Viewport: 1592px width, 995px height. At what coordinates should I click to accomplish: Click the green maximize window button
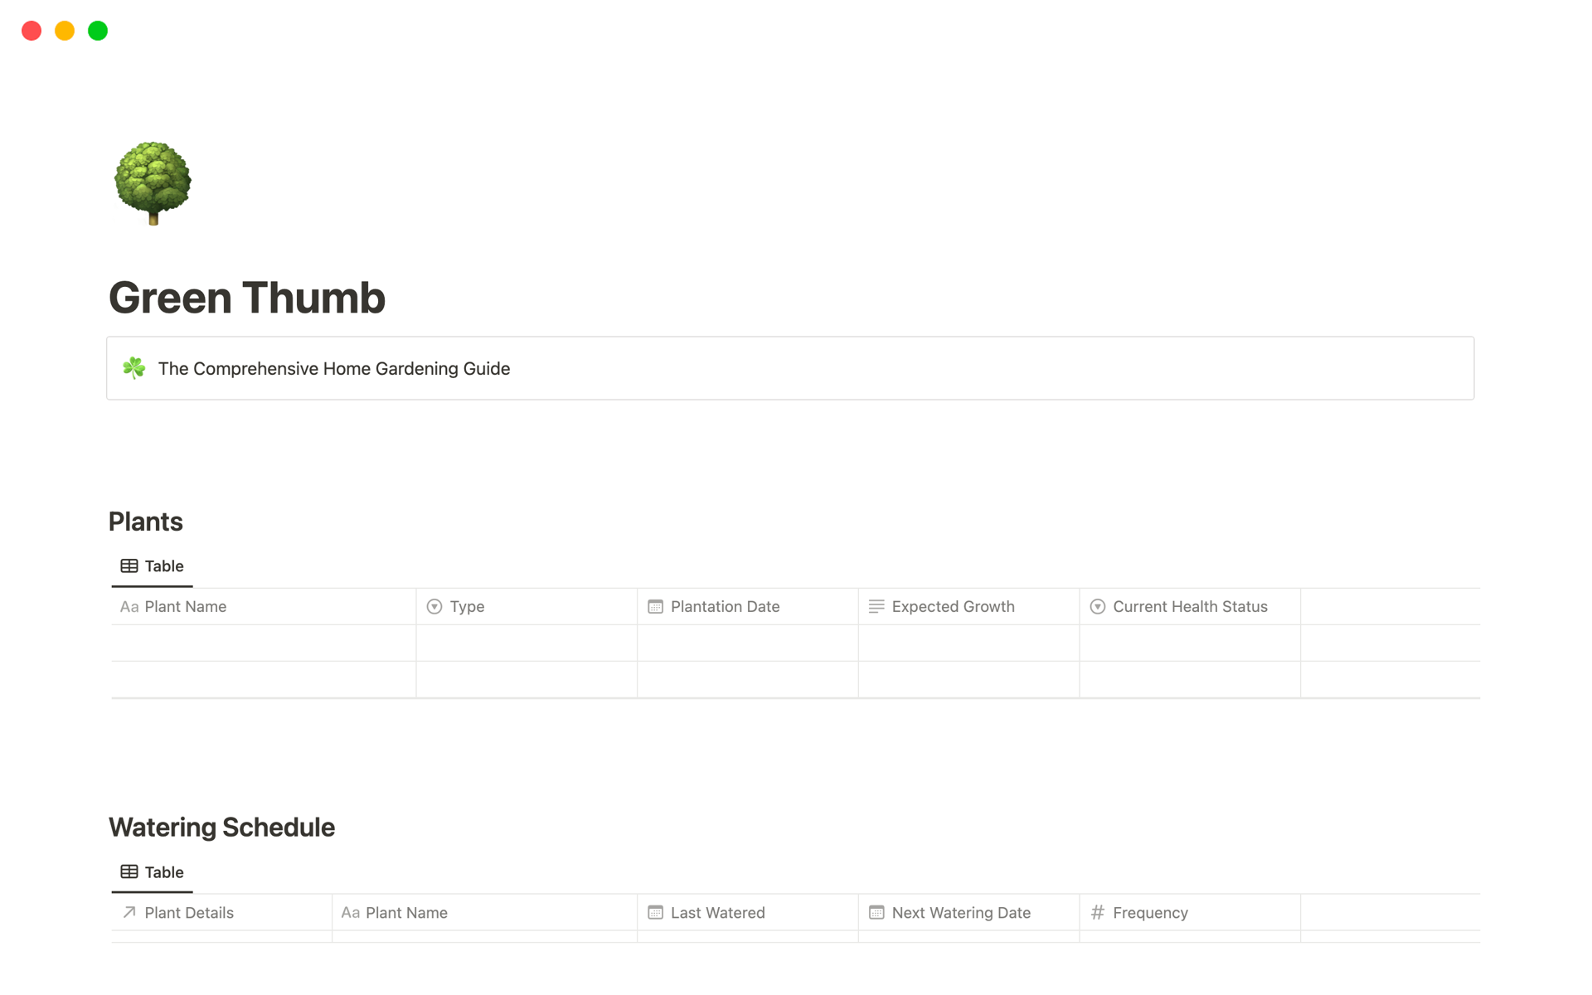pyautogui.click(x=98, y=31)
